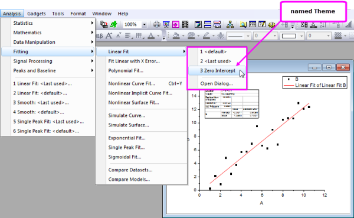Expand the Peaks and Baseline submenu

coord(48,70)
